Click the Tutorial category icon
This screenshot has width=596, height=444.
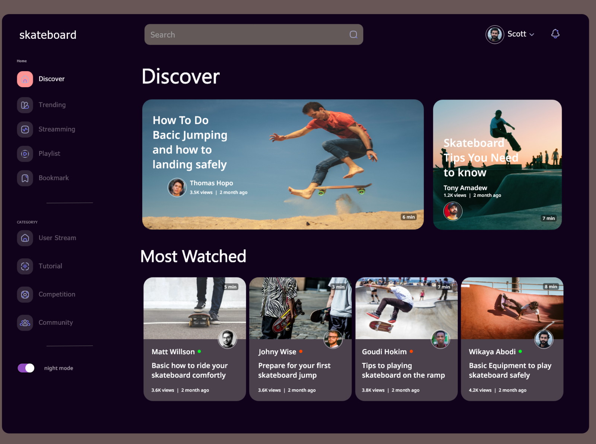click(x=25, y=266)
